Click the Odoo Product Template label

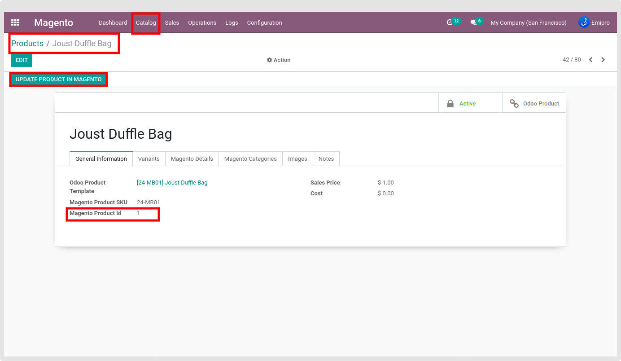[87, 187]
